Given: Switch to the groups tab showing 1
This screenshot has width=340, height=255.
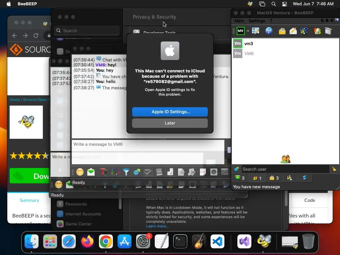Looking at the screenshot, I should coord(257,178).
